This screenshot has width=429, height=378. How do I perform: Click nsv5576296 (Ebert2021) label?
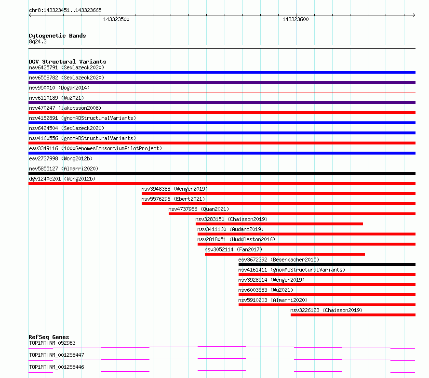point(173,199)
